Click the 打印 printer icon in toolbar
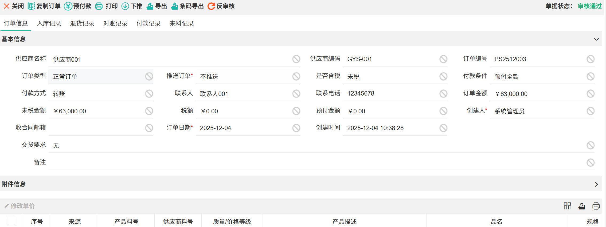Image resolution: width=606 pixels, height=227 pixels. pyautogui.click(x=99, y=6)
